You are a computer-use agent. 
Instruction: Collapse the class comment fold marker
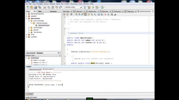(x=65, y=29)
